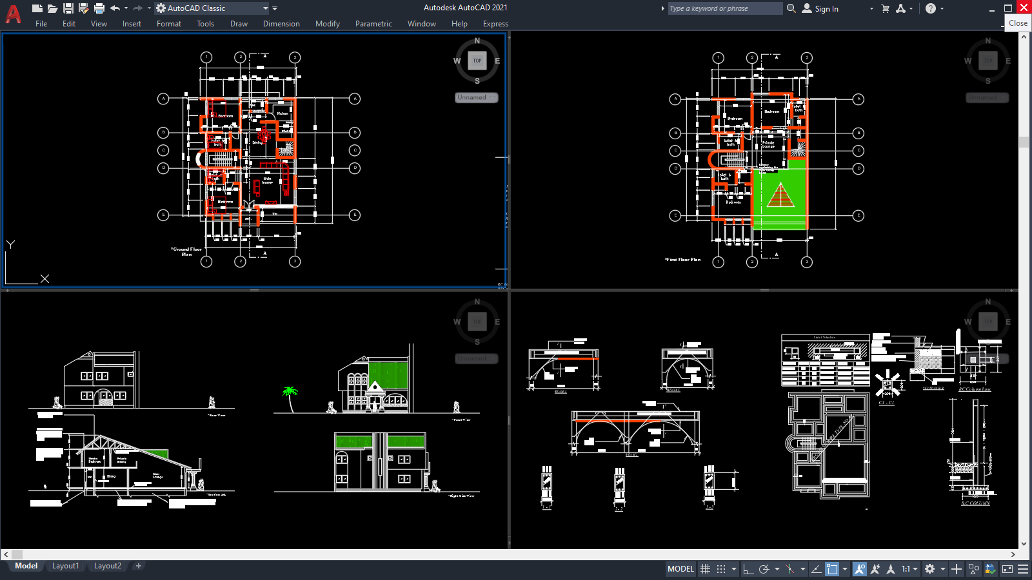Switch to the Layout1 tab
The width and height of the screenshot is (1032, 580).
point(65,565)
